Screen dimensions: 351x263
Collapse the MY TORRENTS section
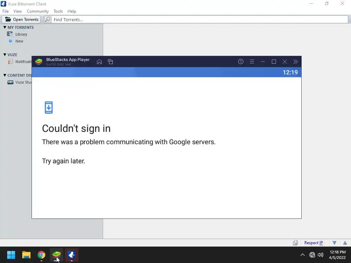(5, 27)
